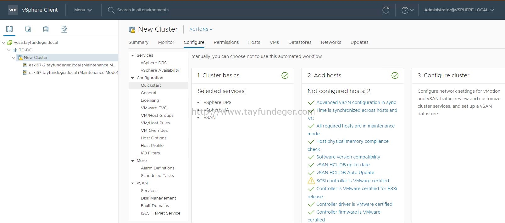The width and height of the screenshot is (505, 223).
Task: Switch to the VMs tab
Action: click(274, 42)
